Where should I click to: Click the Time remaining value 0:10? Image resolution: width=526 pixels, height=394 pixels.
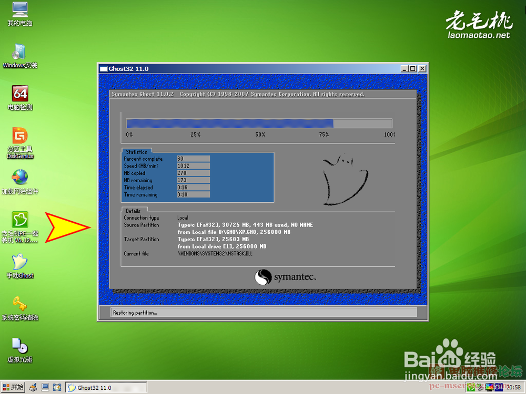[x=194, y=195]
